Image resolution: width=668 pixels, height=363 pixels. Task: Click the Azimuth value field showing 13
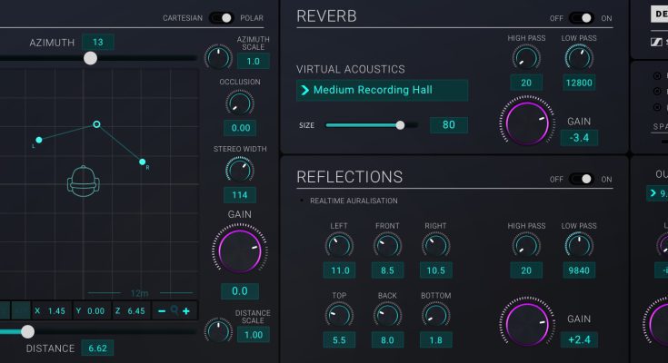point(97,42)
